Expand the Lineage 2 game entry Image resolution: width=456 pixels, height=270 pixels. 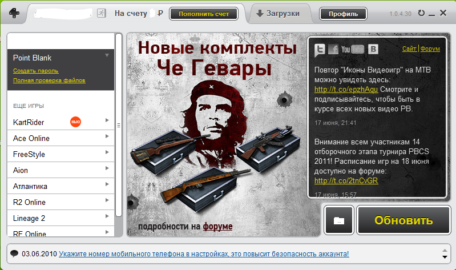click(107, 216)
